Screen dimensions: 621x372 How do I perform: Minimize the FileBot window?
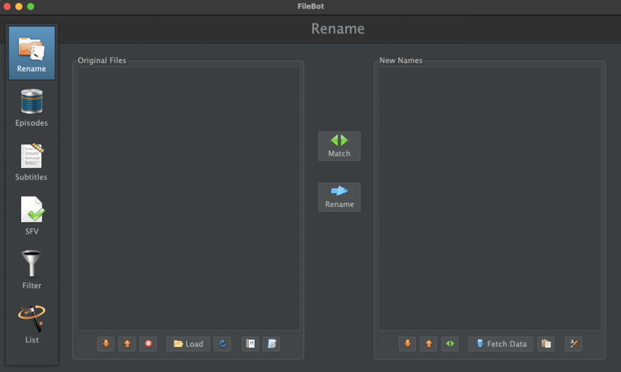[x=19, y=6]
